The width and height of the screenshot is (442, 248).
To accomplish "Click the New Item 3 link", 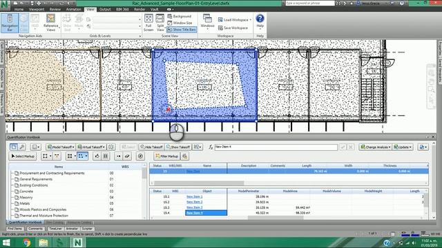I will (x=194, y=207).
